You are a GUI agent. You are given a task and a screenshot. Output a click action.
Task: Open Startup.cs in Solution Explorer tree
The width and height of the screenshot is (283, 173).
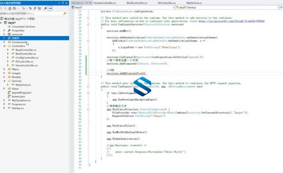(x=18, y=108)
